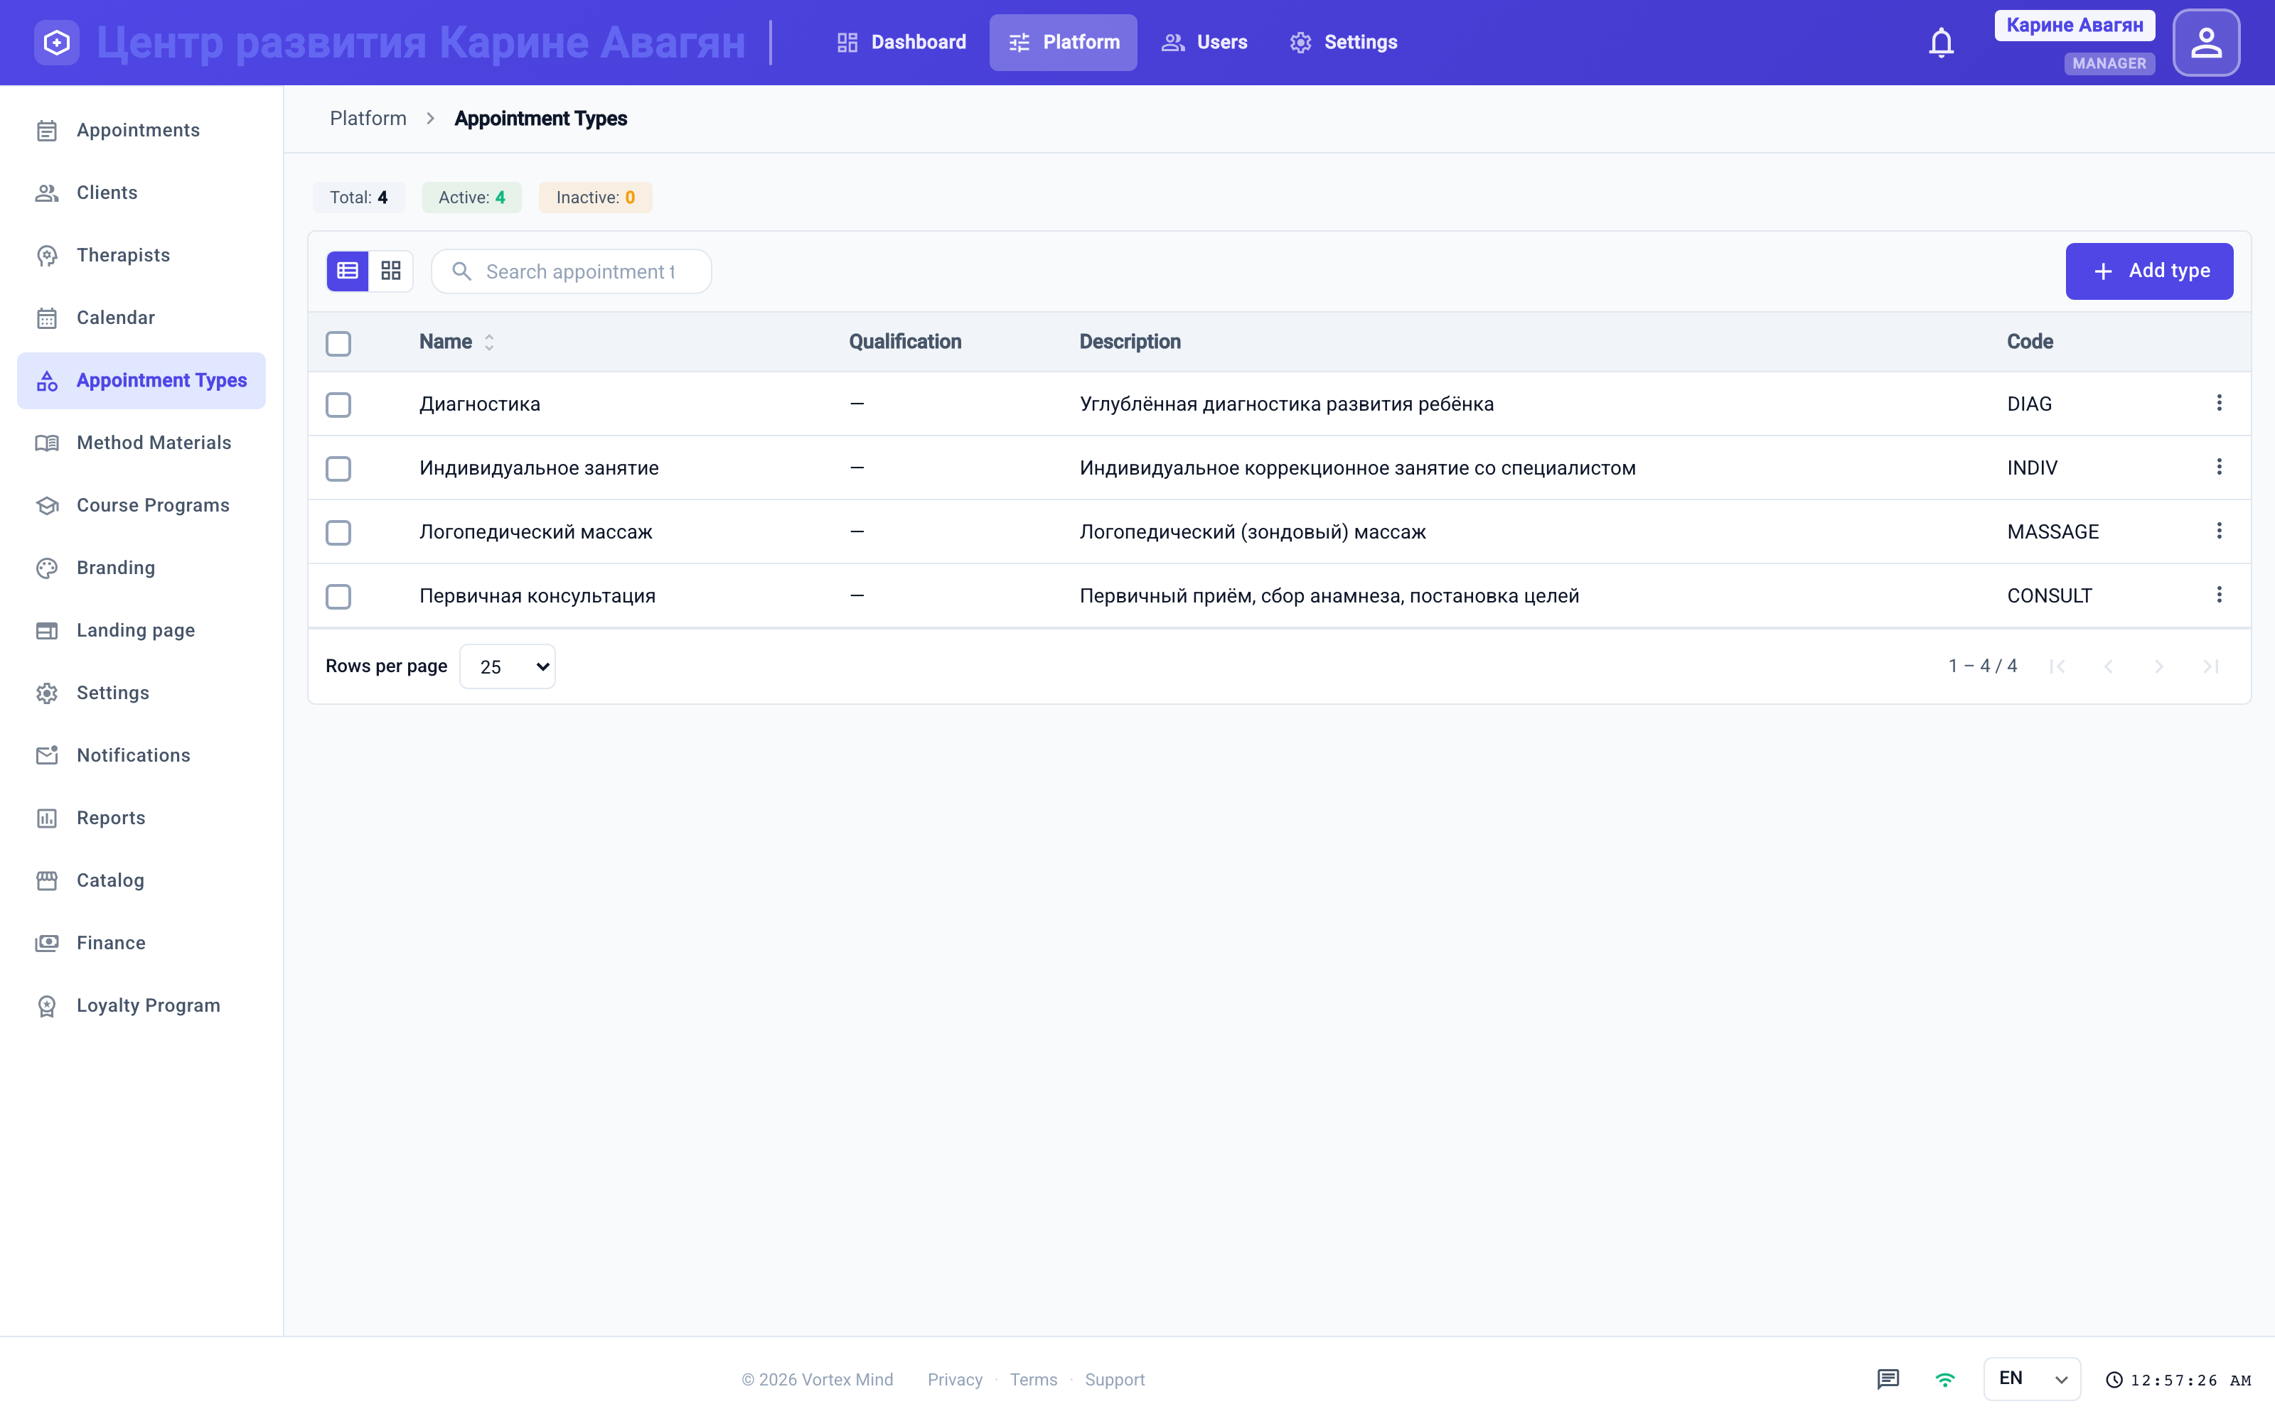This screenshot has height=1421, width=2275.
Task: Filter by the Active: 4 chip
Action: [x=472, y=198]
